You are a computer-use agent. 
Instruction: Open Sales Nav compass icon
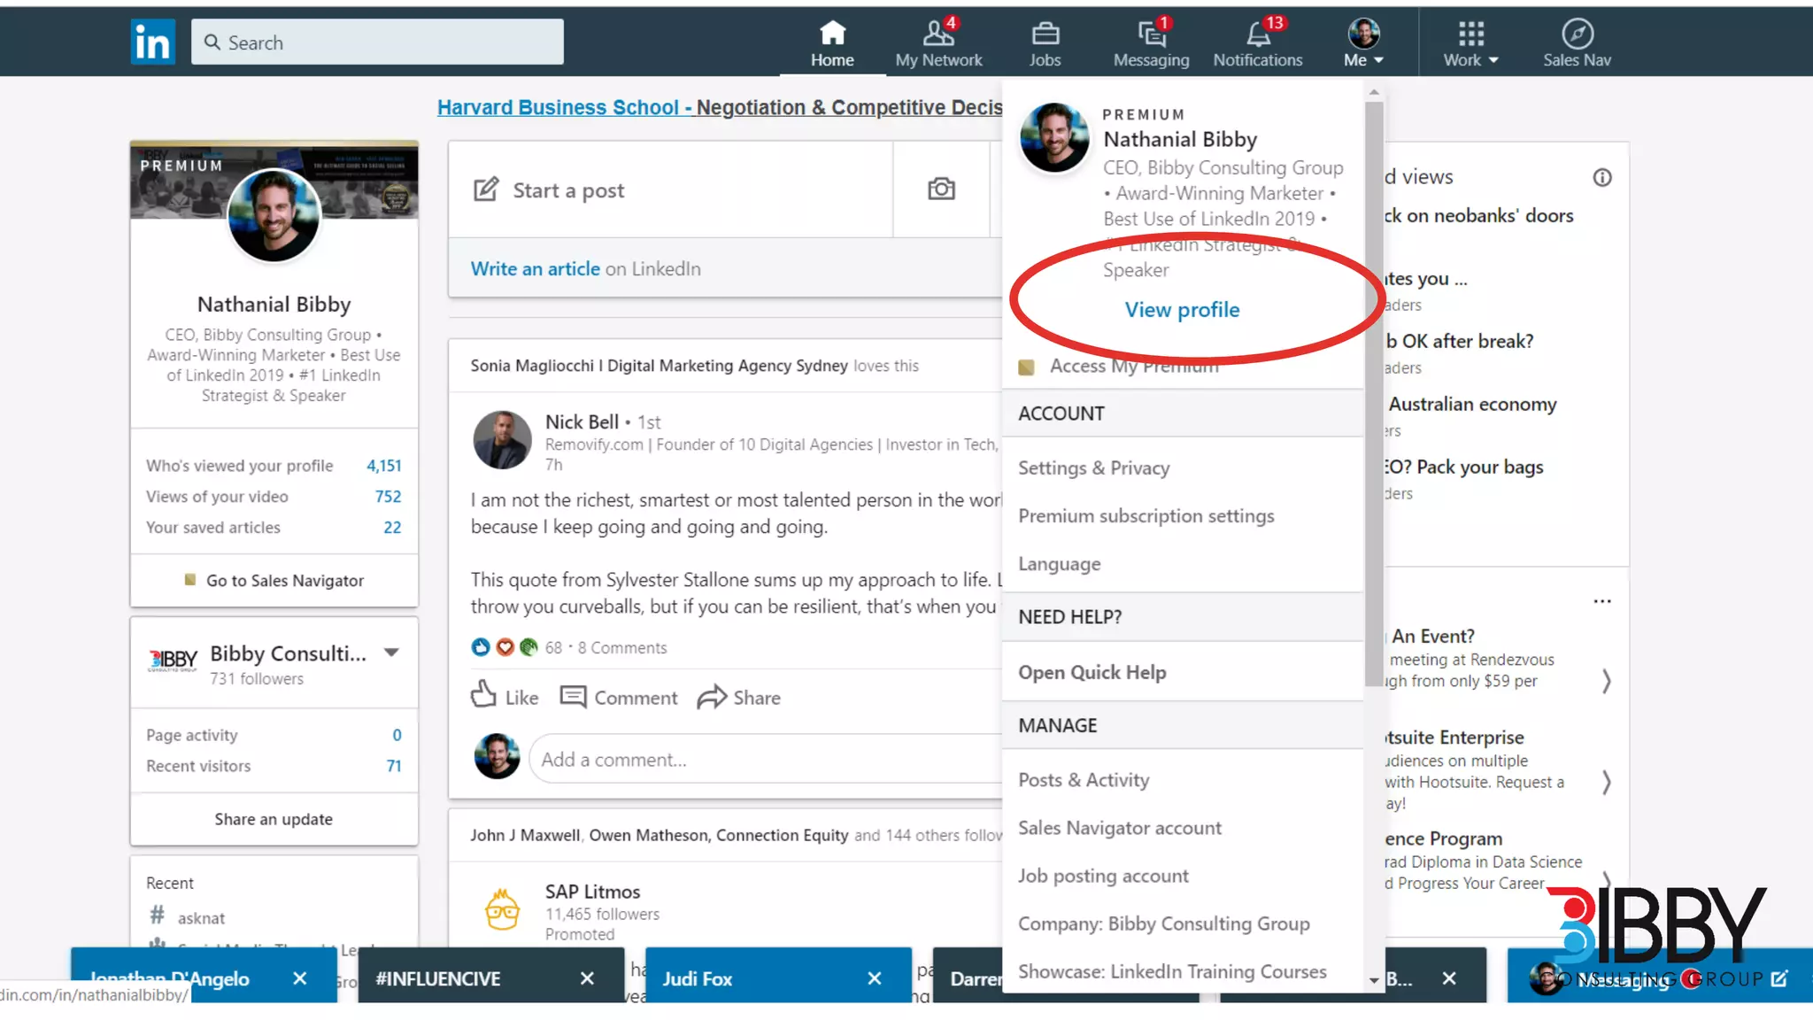pyautogui.click(x=1577, y=34)
